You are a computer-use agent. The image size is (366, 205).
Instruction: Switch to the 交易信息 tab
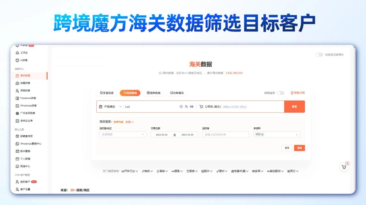(x=107, y=93)
